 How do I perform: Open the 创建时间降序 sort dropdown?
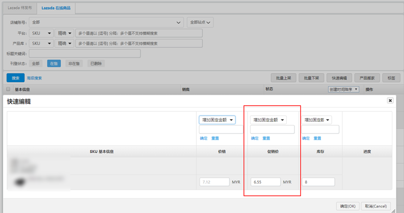pyautogui.click(x=343, y=89)
